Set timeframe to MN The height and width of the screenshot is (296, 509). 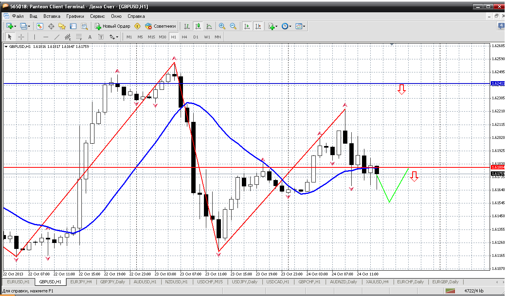(x=218, y=37)
